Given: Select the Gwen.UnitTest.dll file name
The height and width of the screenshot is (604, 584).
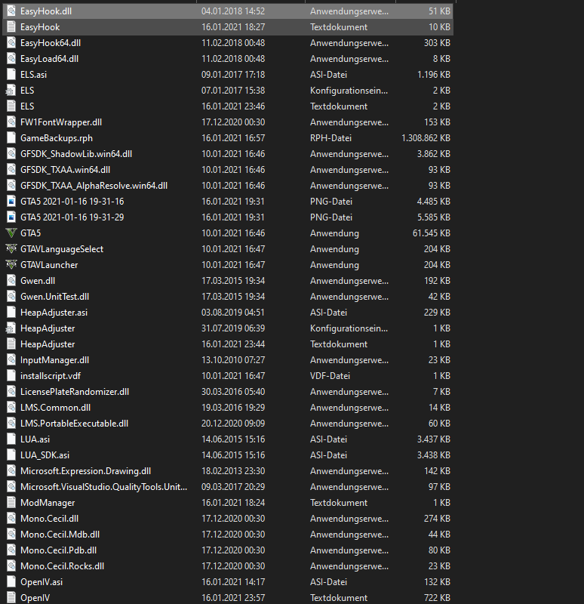Looking at the screenshot, I should click(x=54, y=297).
